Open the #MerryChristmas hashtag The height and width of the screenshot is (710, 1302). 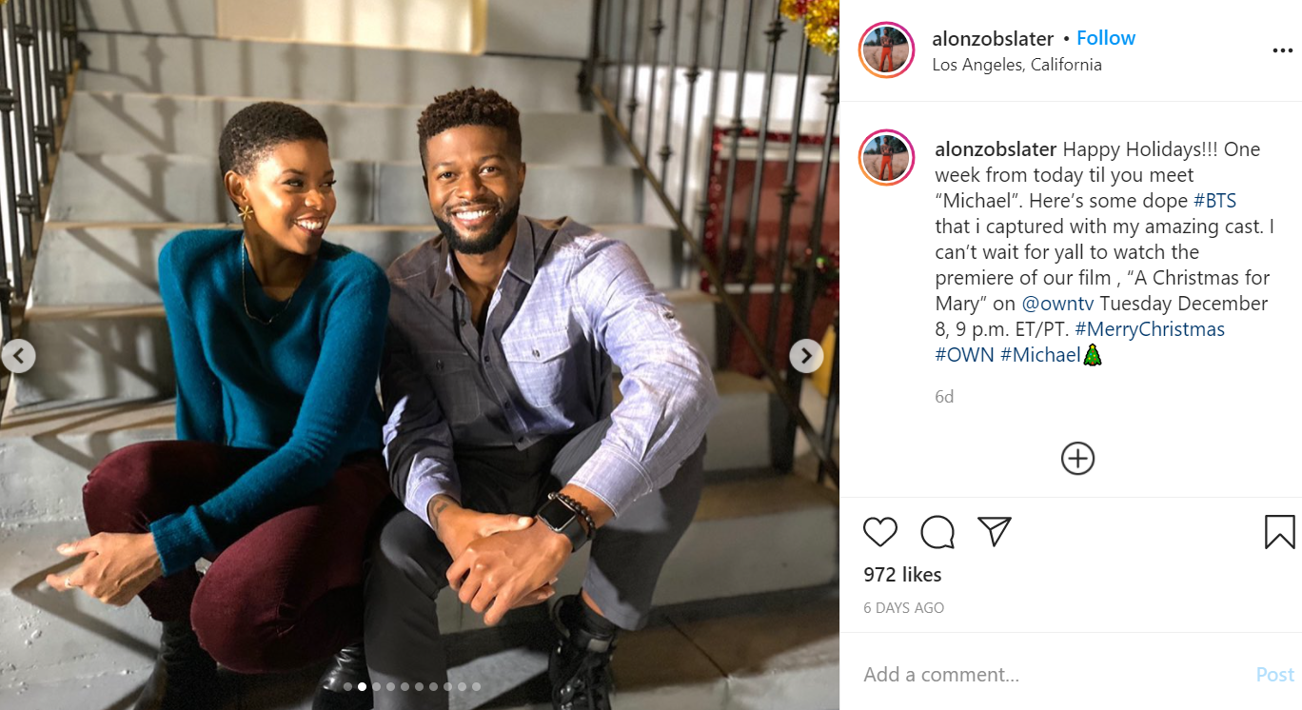1150,329
